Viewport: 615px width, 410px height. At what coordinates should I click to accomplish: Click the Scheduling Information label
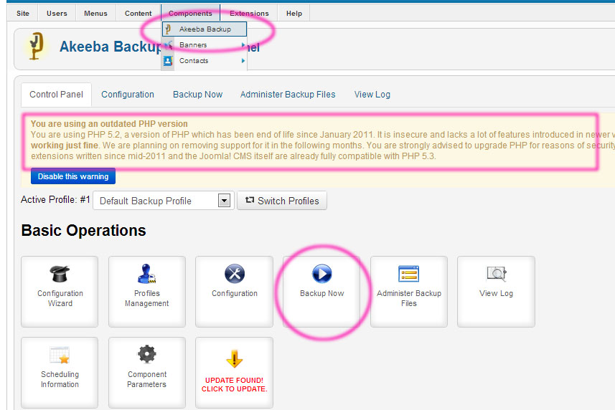pos(60,379)
